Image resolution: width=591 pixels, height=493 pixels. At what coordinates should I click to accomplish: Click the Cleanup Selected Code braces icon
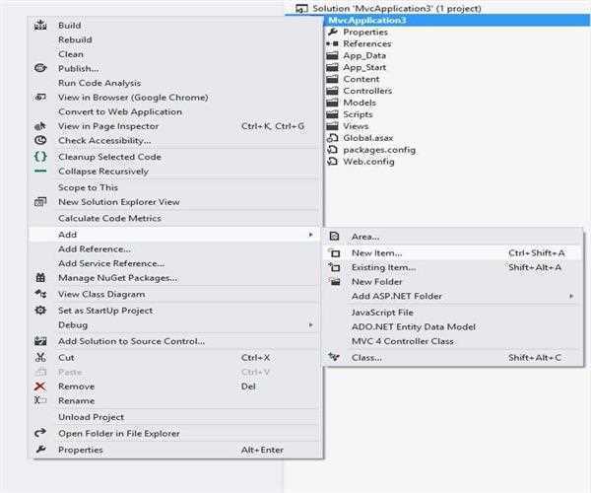point(39,156)
